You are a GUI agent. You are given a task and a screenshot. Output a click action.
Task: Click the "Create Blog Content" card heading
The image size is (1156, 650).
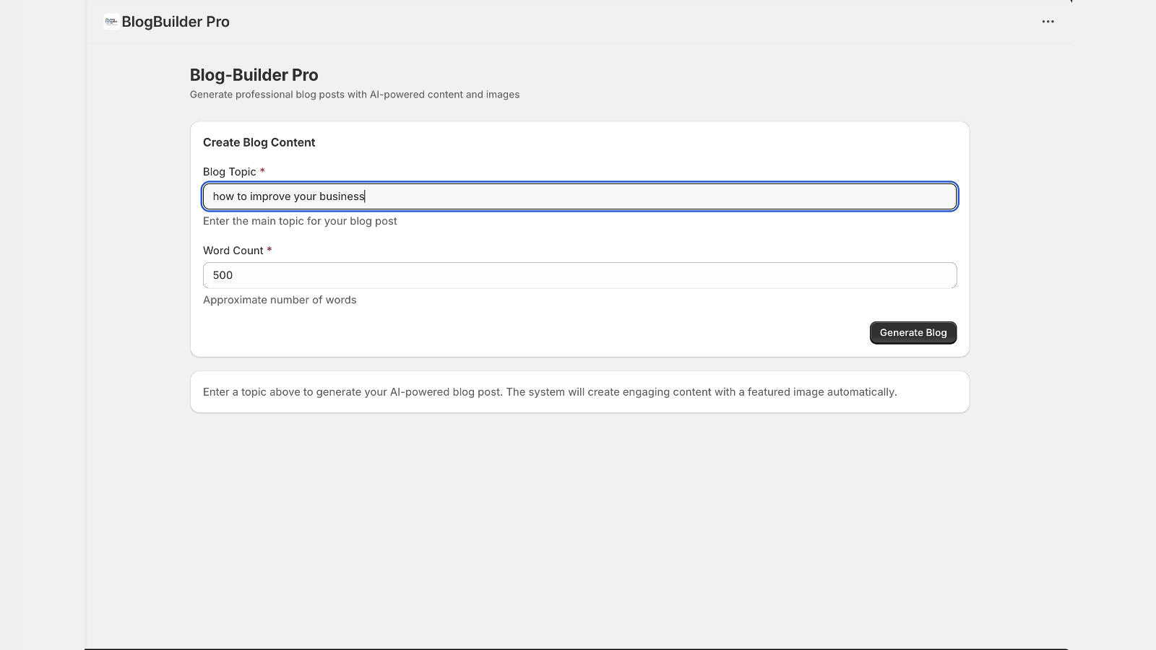259,142
